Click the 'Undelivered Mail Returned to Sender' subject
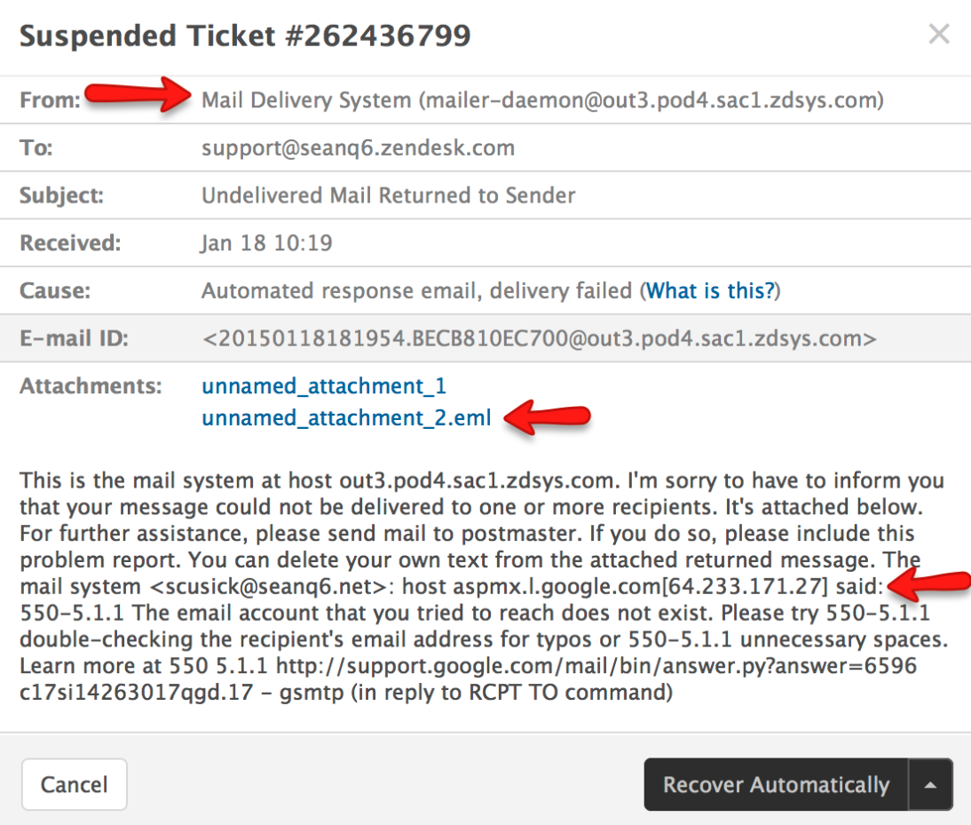Screen dimensions: 971x825 [388, 195]
